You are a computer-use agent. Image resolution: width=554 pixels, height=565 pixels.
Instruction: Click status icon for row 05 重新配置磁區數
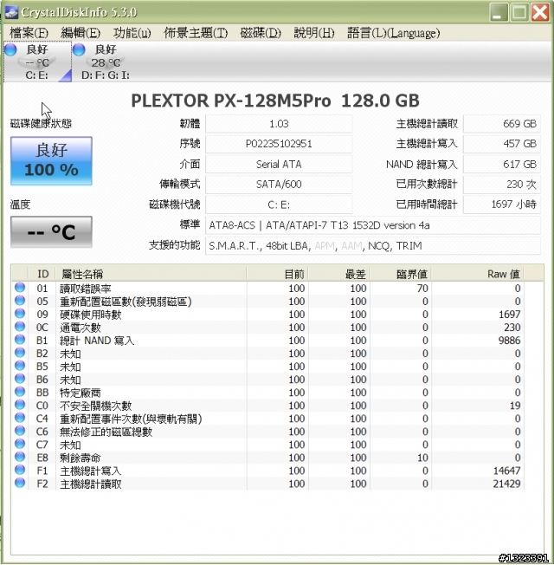20,301
